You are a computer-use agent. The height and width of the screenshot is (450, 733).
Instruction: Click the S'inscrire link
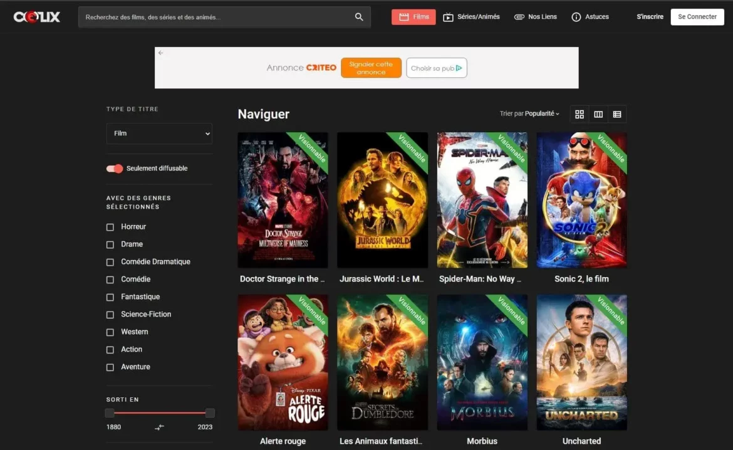tap(650, 17)
